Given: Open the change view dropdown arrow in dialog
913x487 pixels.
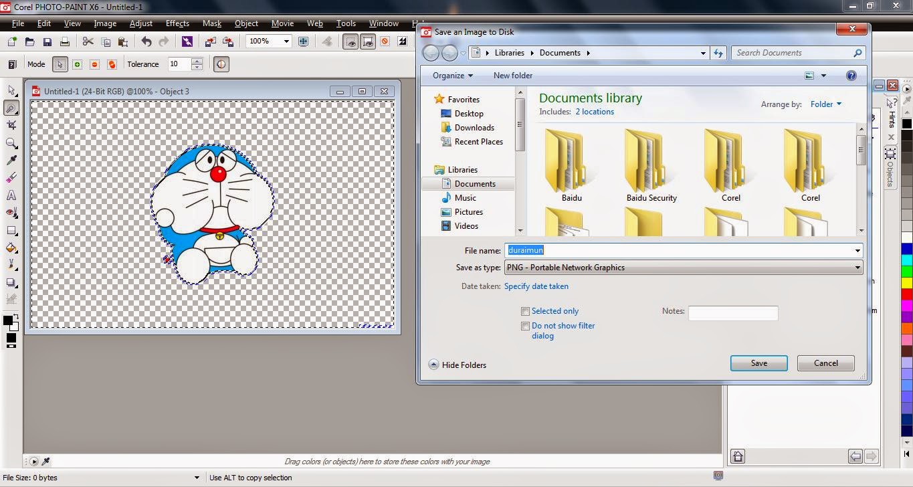Looking at the screenshot, I should click(x=823, y=76).
